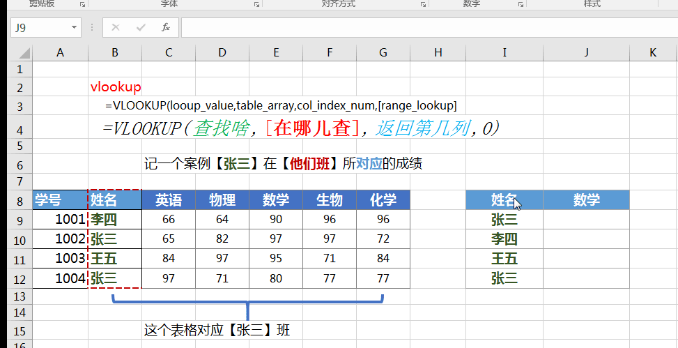
Task: Select column J header
Action: coord(586,52)
